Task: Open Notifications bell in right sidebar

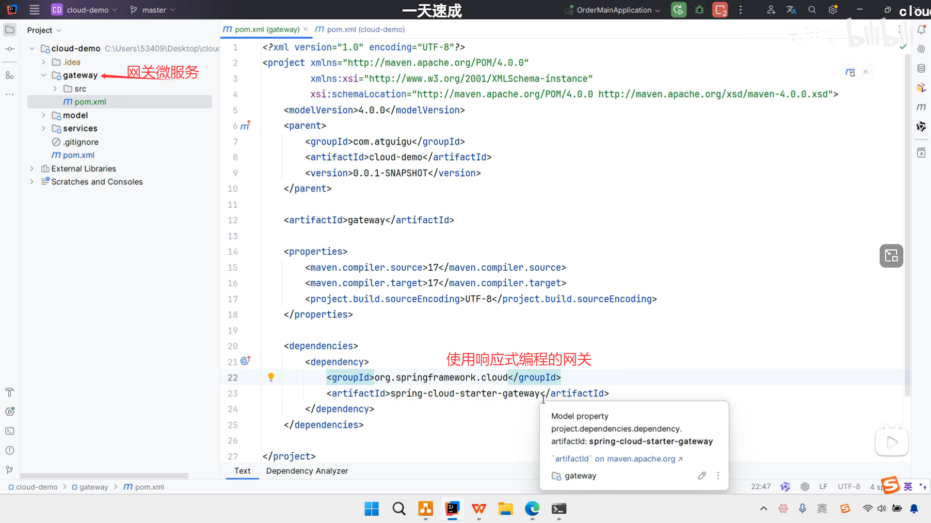Action: [921, 30]
